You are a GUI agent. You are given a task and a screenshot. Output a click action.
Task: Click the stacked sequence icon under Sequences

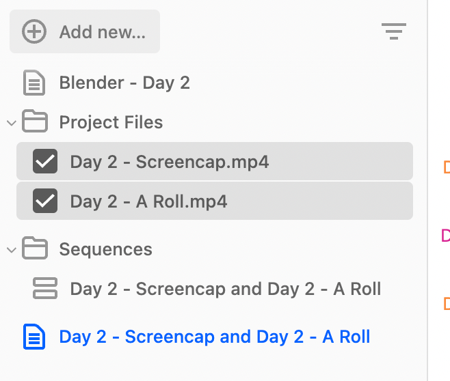[x=45, y=288]
